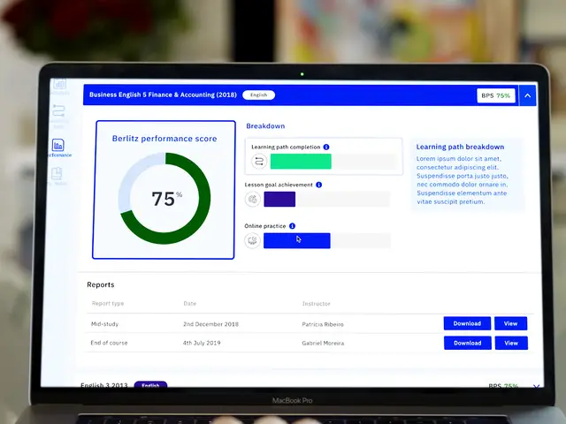Click the purple Lesson goal achievement bar
566x424 pixels.
click(279, 199)
